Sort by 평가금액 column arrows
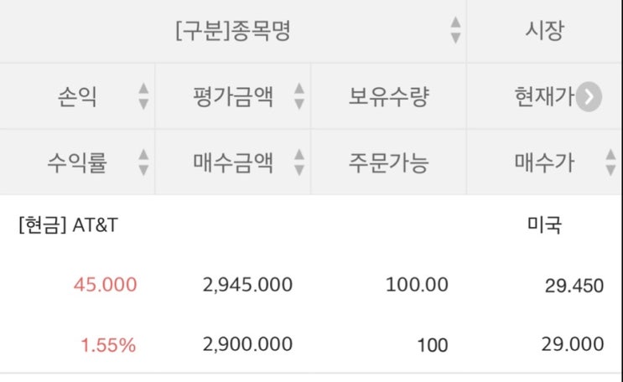Screen dimensions: 623x382 [x=299, y=96]
